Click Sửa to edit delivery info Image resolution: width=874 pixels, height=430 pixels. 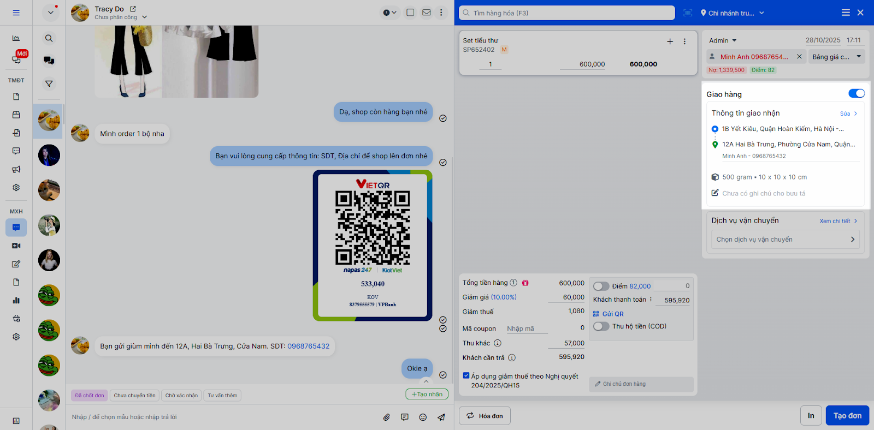[848, 114]
